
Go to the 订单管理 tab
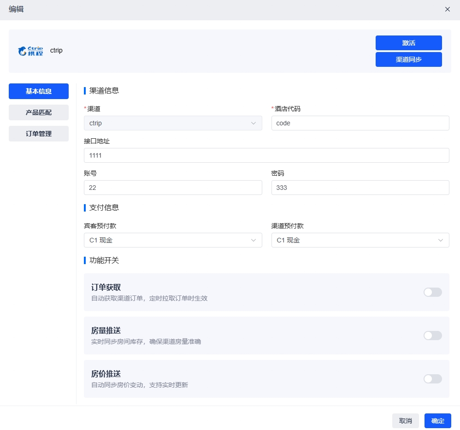[x=39, y=134]
